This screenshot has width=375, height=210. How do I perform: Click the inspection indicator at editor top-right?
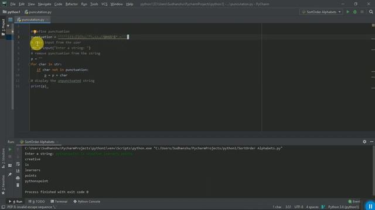pyautogui.click(x=373, y=25)
